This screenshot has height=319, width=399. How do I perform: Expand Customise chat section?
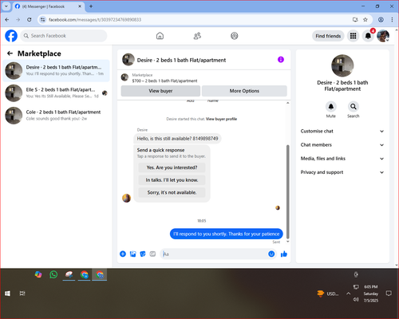342,131
